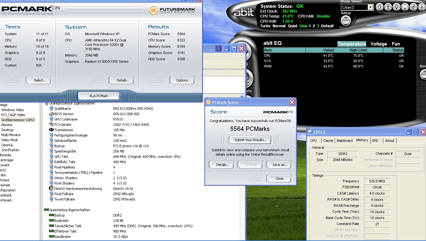
Task: Open the CPU-Z About tab
Action: click(x=390, y=141)
